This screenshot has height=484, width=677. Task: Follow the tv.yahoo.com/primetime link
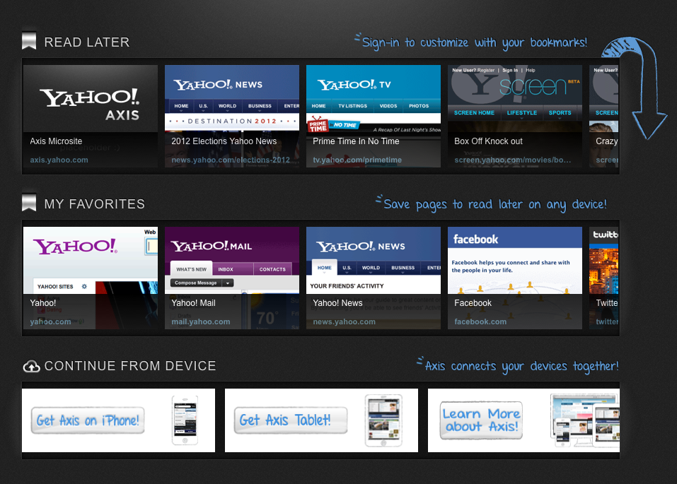[357, 160]
